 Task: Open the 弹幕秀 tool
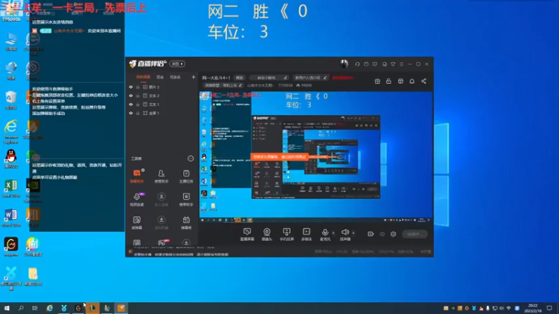pos(186,223)
